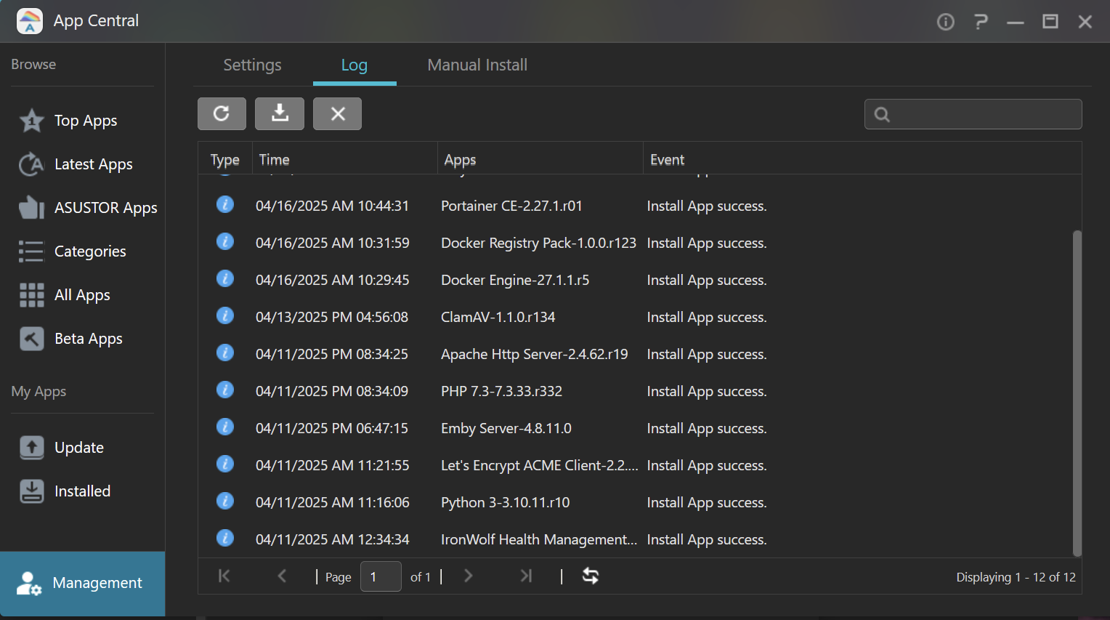Switch to the Settings tab

(x=252, y=65)
